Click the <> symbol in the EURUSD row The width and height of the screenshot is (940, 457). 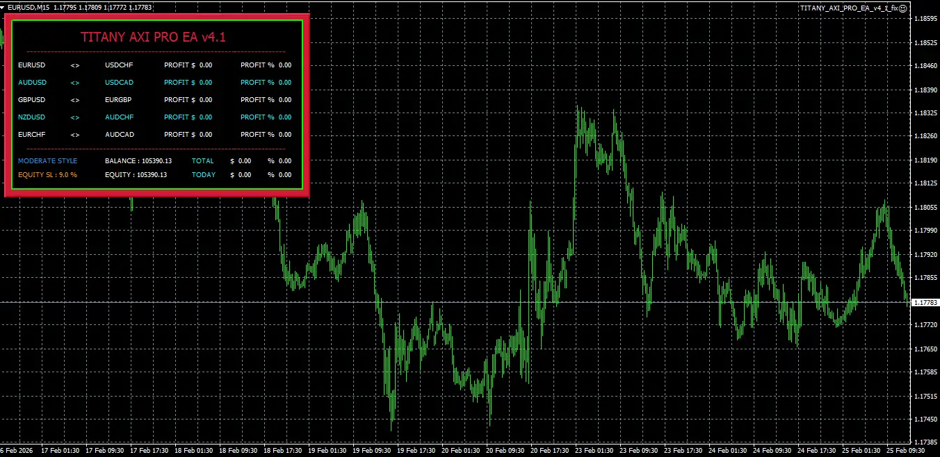click(x=75, y=65)
